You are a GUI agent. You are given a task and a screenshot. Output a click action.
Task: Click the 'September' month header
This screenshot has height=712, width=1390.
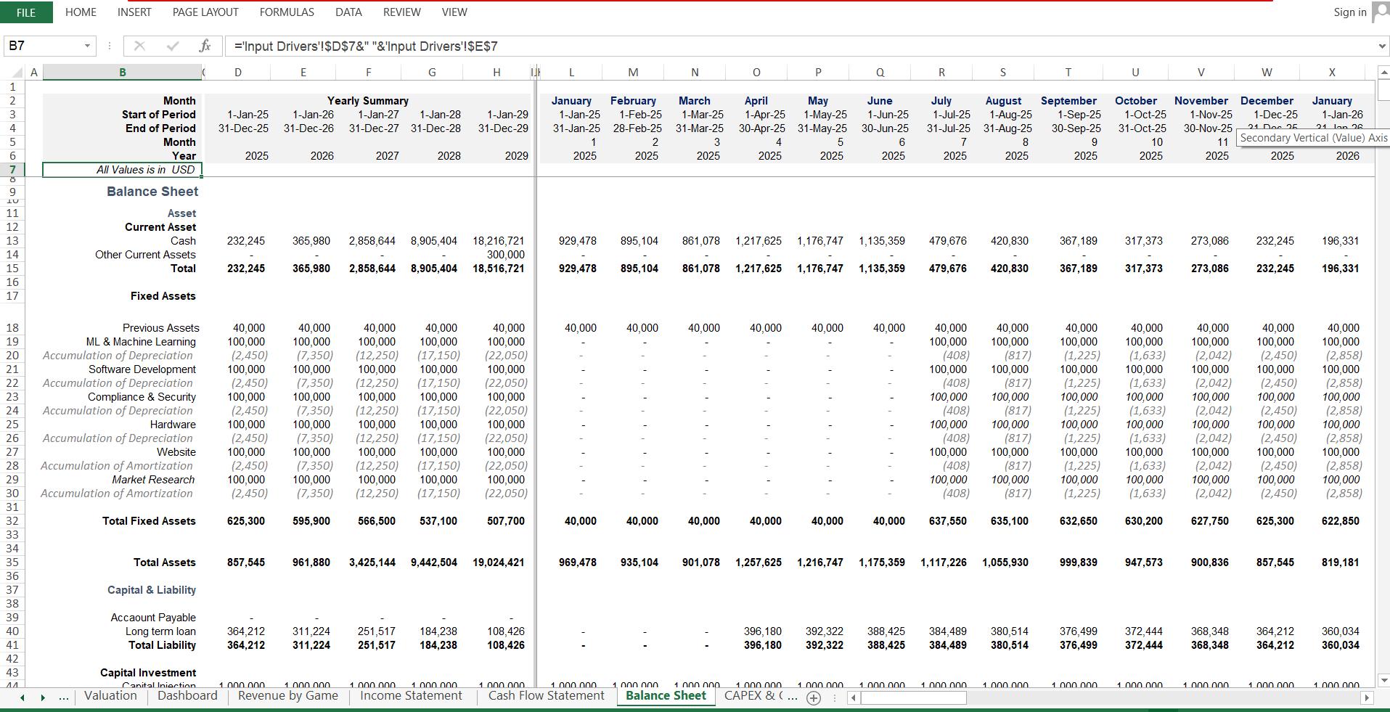(x=1068, y=101)
